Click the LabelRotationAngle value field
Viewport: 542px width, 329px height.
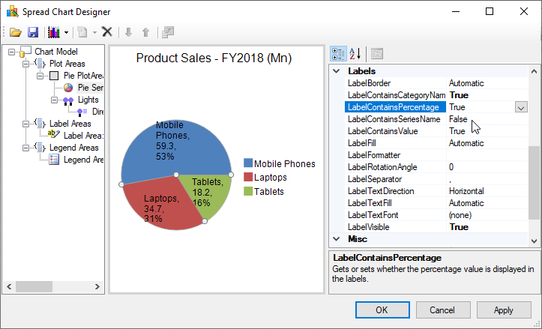coord(487,167)
